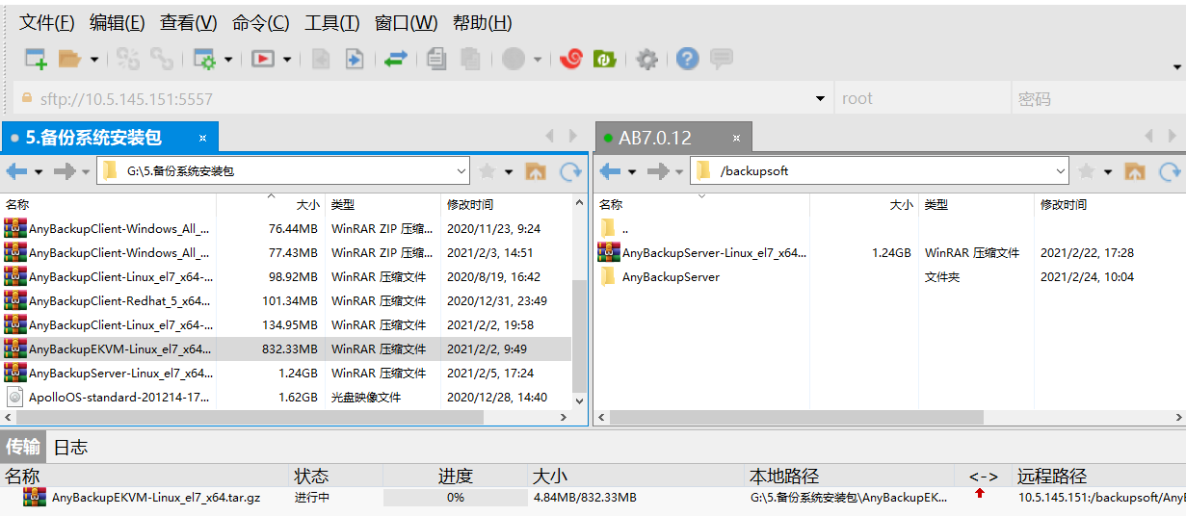Open the remote AnyBackupServer folder
Image resolution: width=1186 pixels, height=516 pixels.
(671, 276)
